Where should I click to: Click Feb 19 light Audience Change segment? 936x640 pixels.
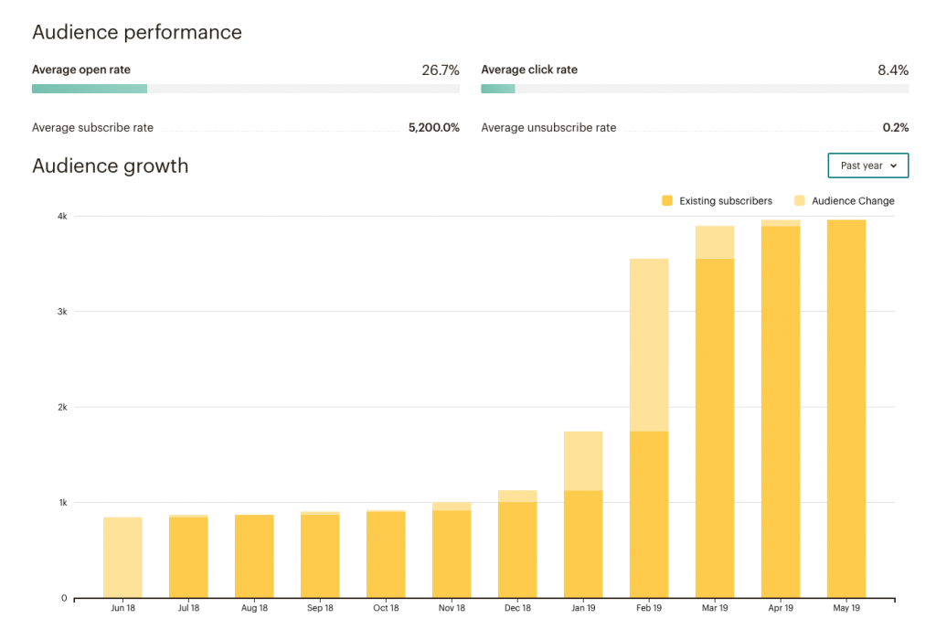coord(649,345)
